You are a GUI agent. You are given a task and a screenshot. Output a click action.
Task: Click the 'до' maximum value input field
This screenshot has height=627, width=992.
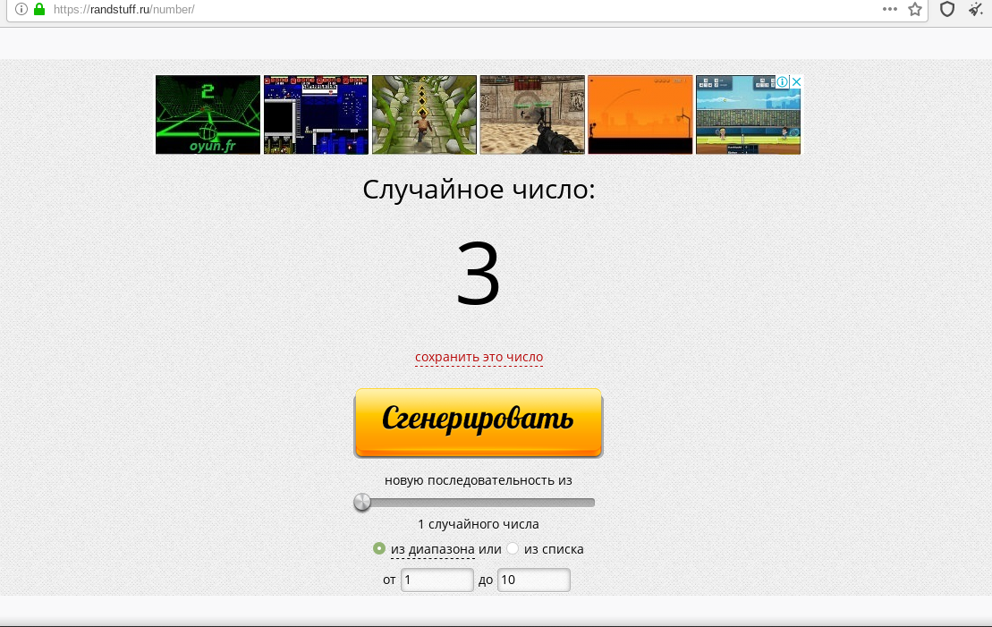click(x=533, y=580)
